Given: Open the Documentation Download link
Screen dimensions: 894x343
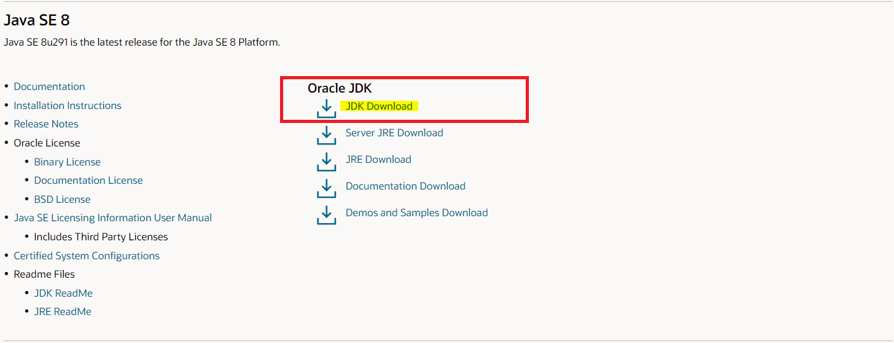Looking at the screenshot, I should tap(406, 186).
